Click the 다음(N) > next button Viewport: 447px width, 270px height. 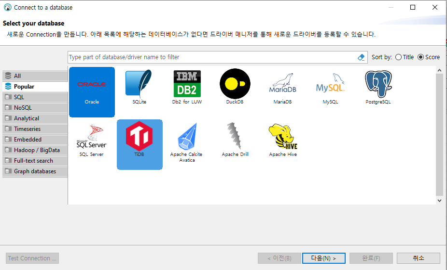pos(323,258)
